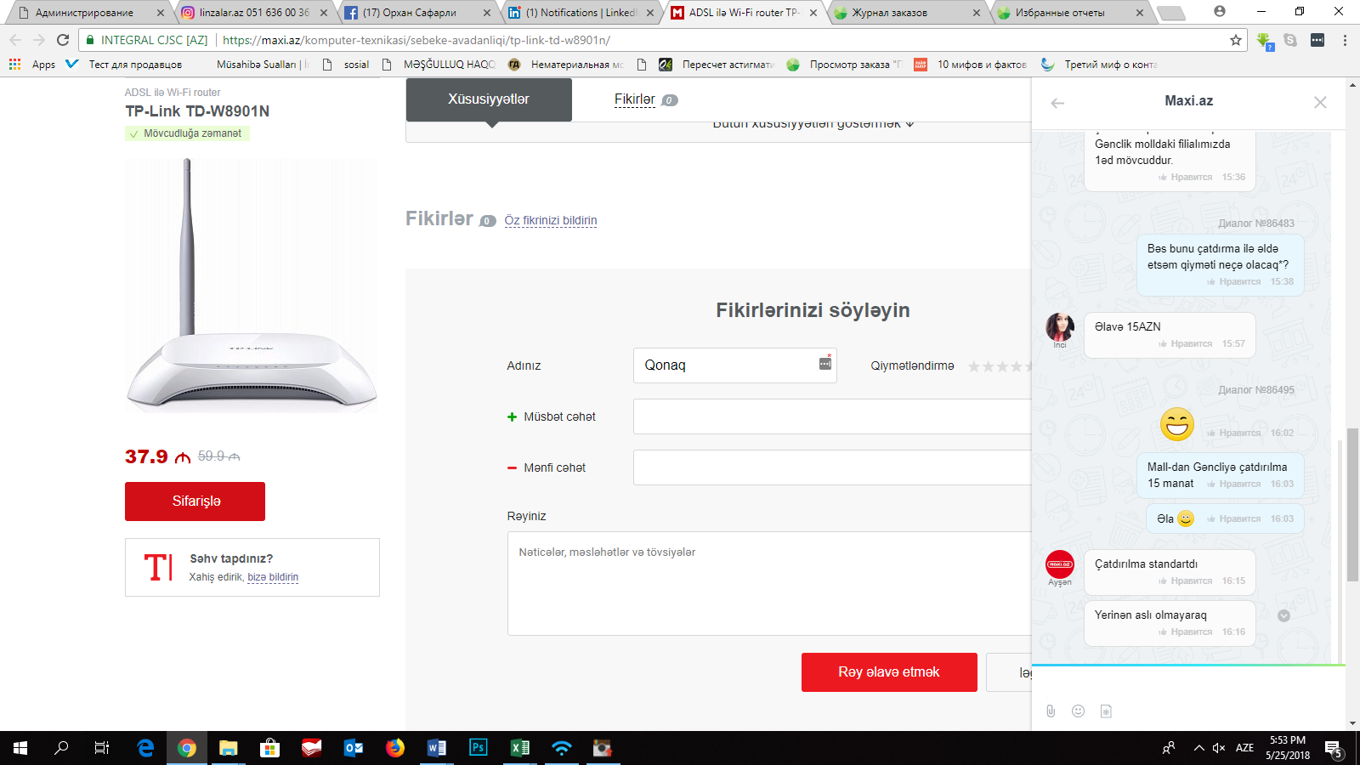
Task: Switch to the Fikirlər tab
Action: tap(635, 99)
